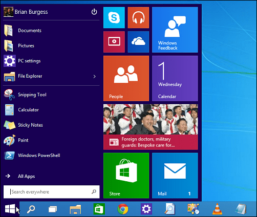The width and height of the screenshot is (257, 217).
Task: Open the Windows Feedback tile
Action: point(175,30)
